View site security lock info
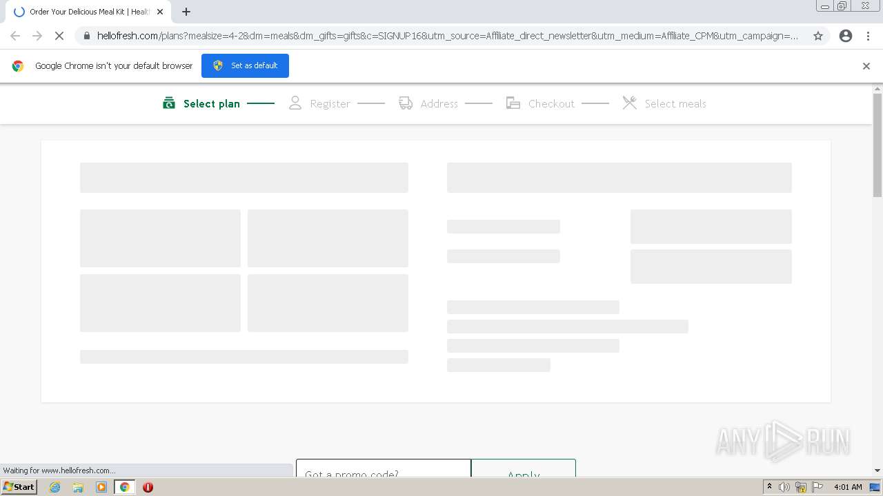The height and width of the screenshot is (496, 883). coord(87,36)
